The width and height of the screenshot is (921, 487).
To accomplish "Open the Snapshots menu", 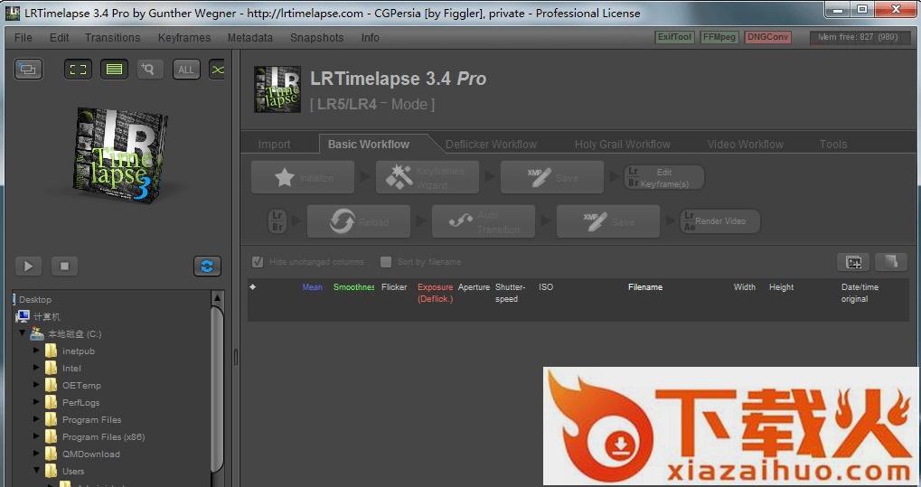I will pyautogui.click(x=316, y=38).
